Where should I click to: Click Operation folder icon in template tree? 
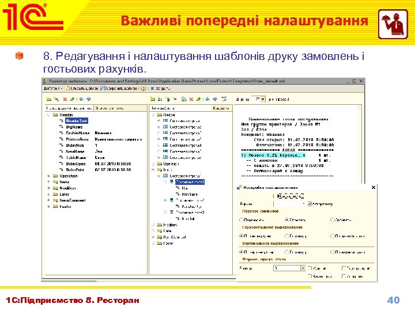tap(159, 164)
